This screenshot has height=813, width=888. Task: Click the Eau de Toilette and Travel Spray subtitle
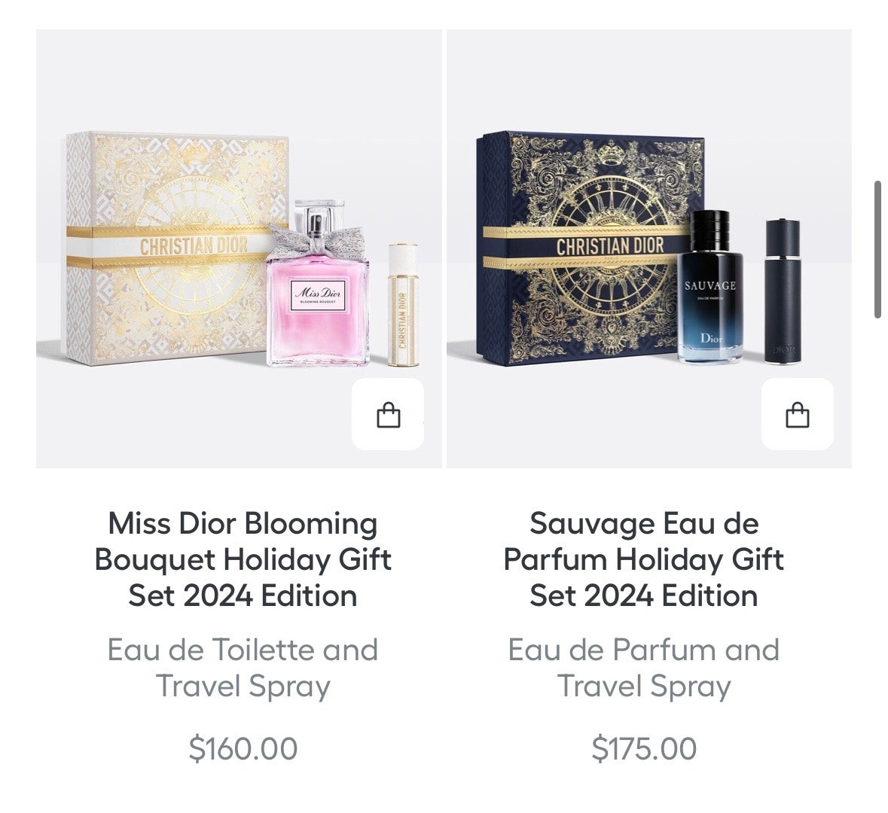point(243,668)
